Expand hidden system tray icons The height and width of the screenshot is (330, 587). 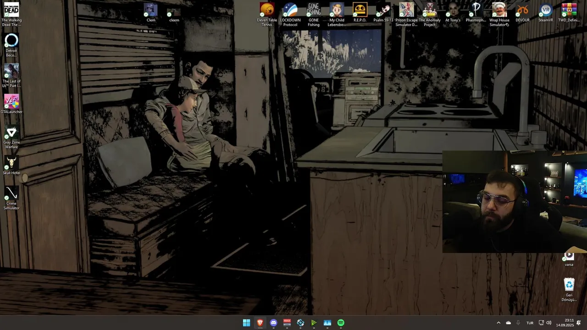point(498,323)
